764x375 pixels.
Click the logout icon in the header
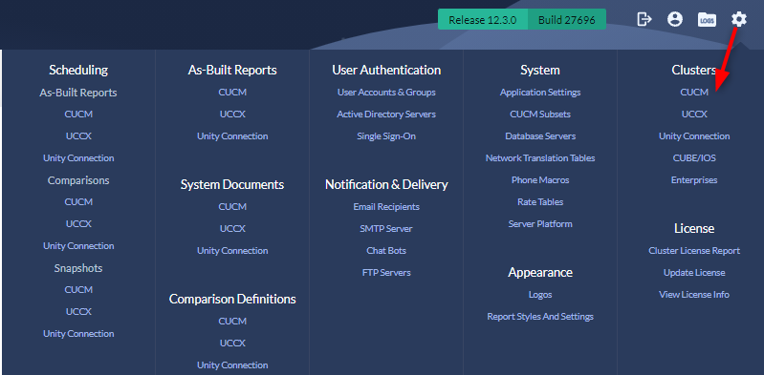coord(644,19)
